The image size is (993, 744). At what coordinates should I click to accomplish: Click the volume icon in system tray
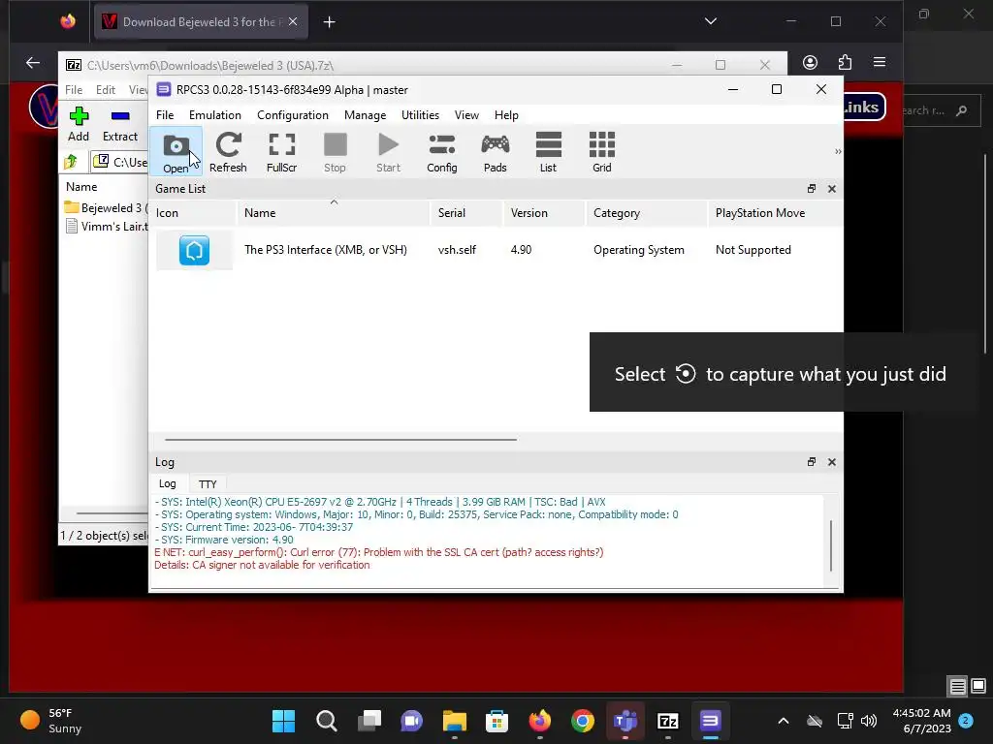point(869,721)
